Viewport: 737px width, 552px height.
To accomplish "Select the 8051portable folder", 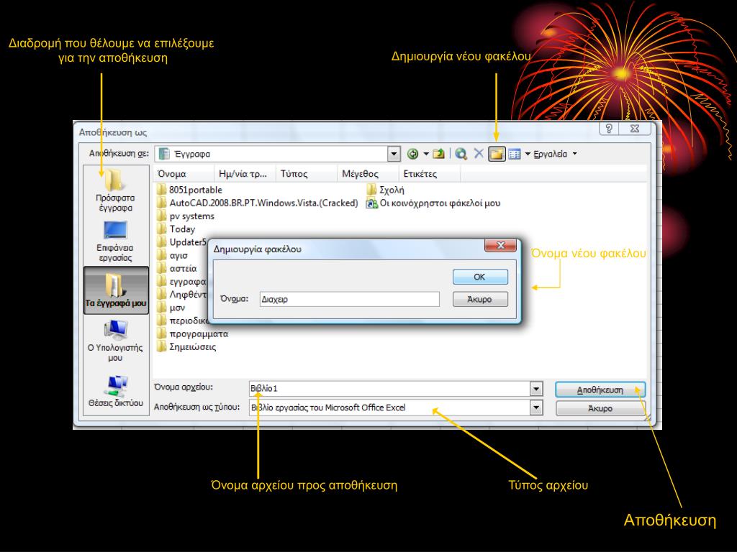I will pos(189,190).
